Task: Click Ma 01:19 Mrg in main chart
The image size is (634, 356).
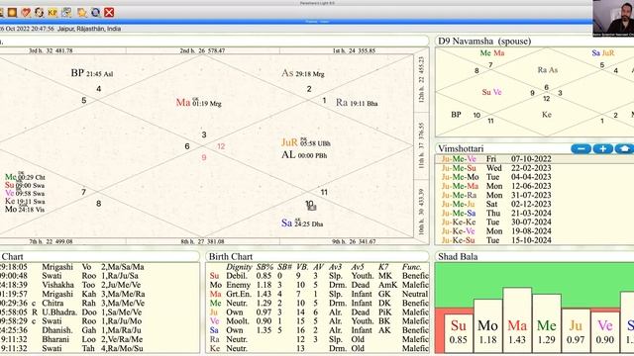Action: pyautogui.click(x=198, y=103)
